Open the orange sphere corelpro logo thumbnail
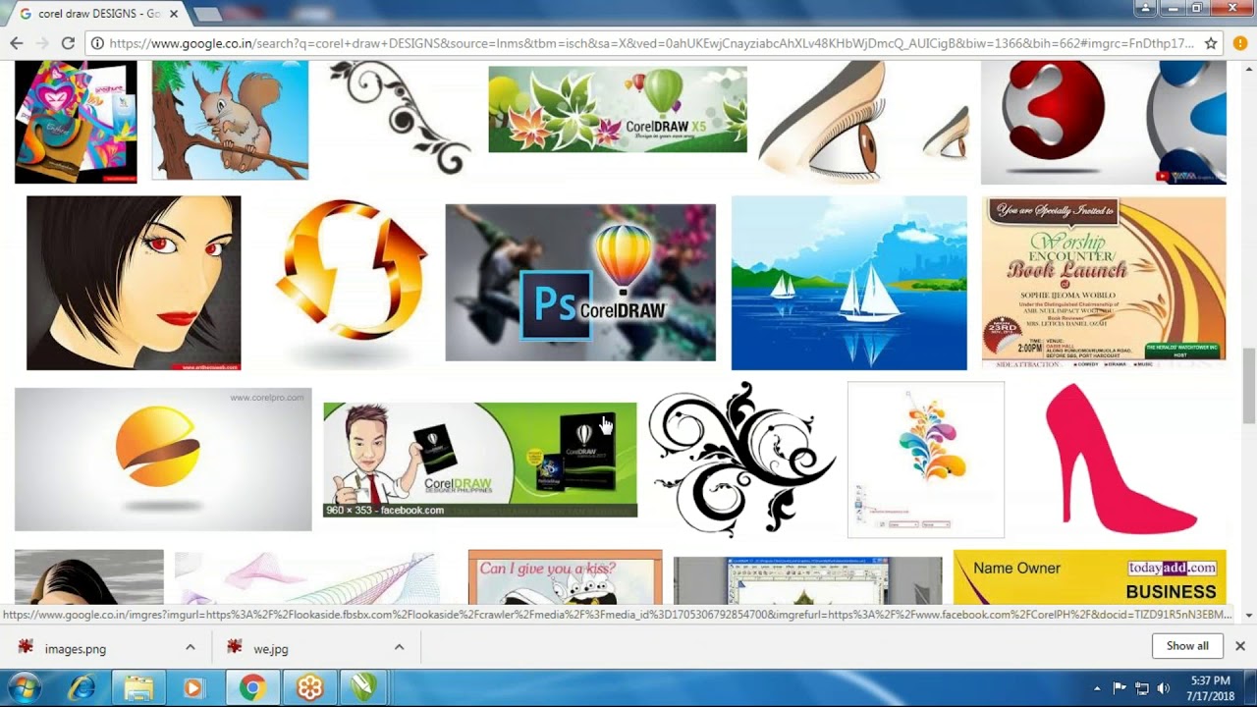This screenshot has height=707, width=1257. [163, 460]
